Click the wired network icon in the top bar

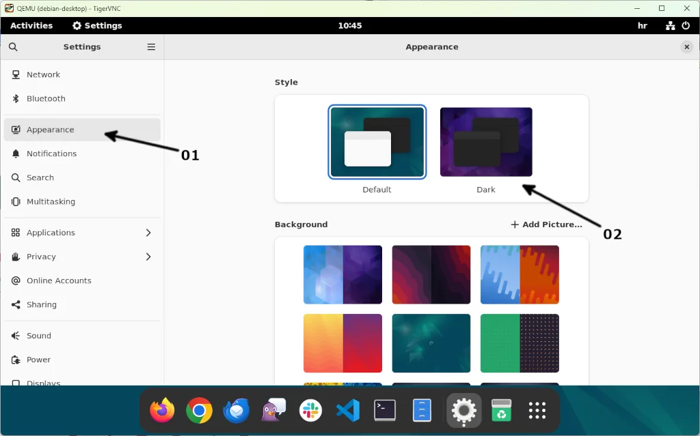click(x=669, y=25)
